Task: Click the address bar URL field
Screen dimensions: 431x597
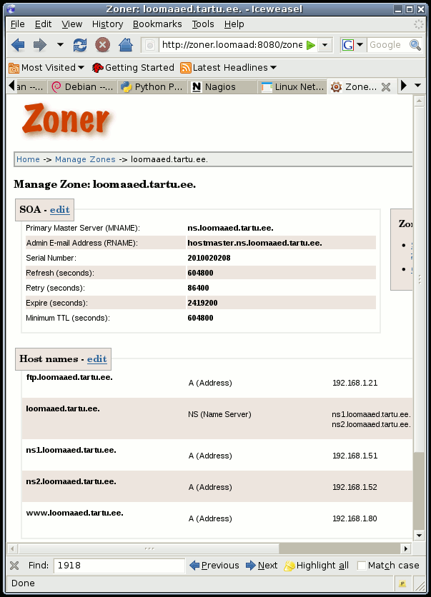Action: coord(232,45)
